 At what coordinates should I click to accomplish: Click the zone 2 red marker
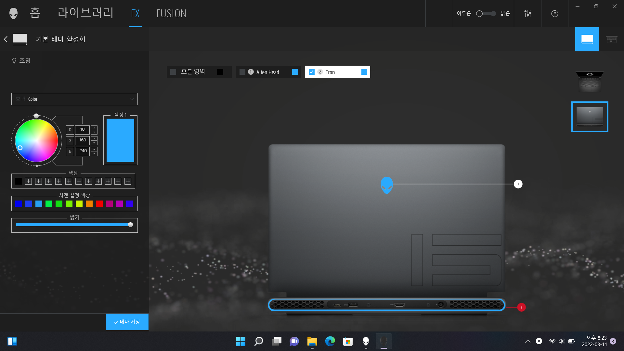pyautogui.click(x=521, y=307)
